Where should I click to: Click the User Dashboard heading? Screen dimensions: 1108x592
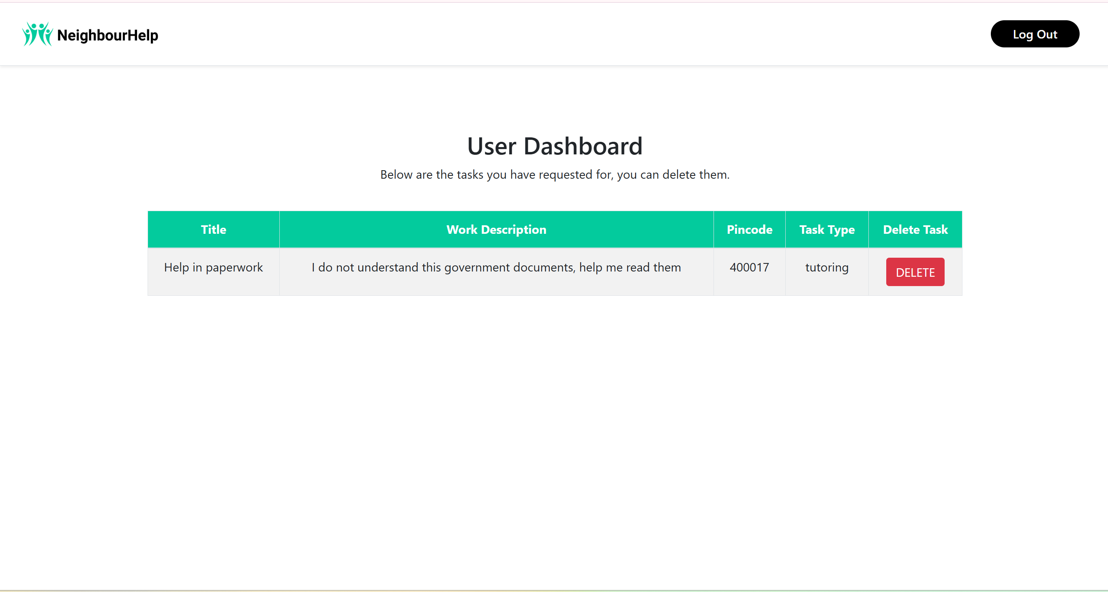click(554, 146)
